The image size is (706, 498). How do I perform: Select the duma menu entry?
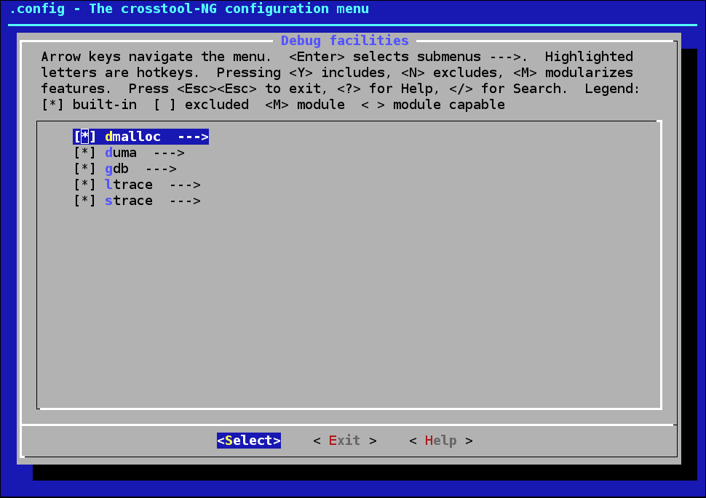click(x=130, y=153)
